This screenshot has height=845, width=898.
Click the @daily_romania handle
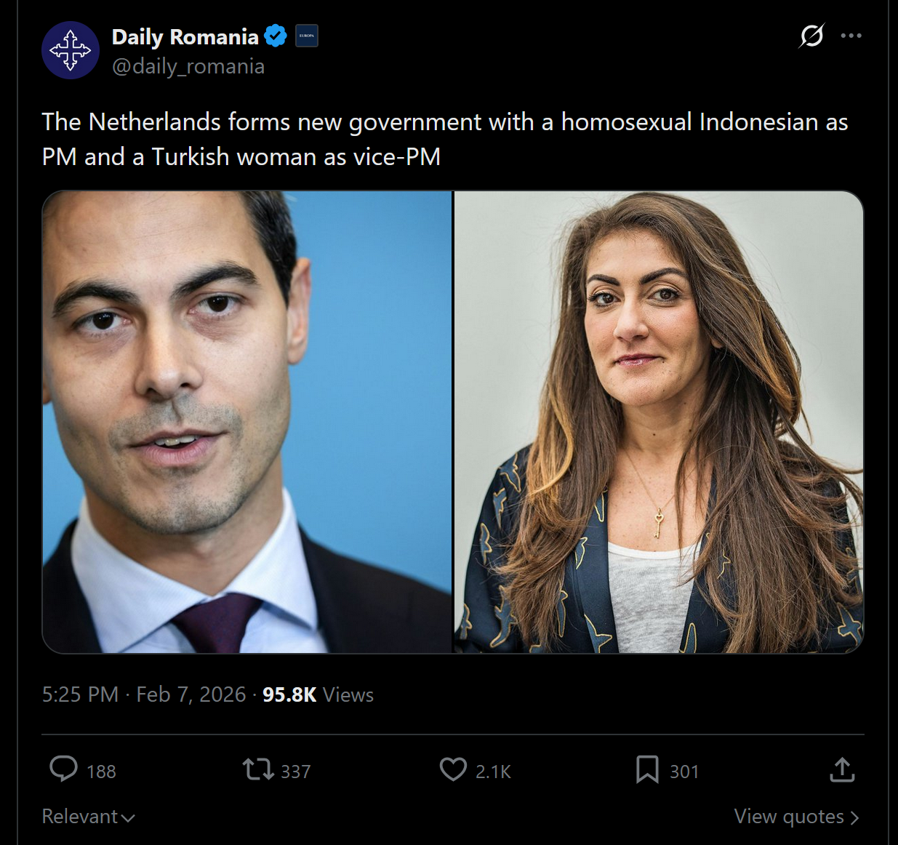tap(188, 66)
